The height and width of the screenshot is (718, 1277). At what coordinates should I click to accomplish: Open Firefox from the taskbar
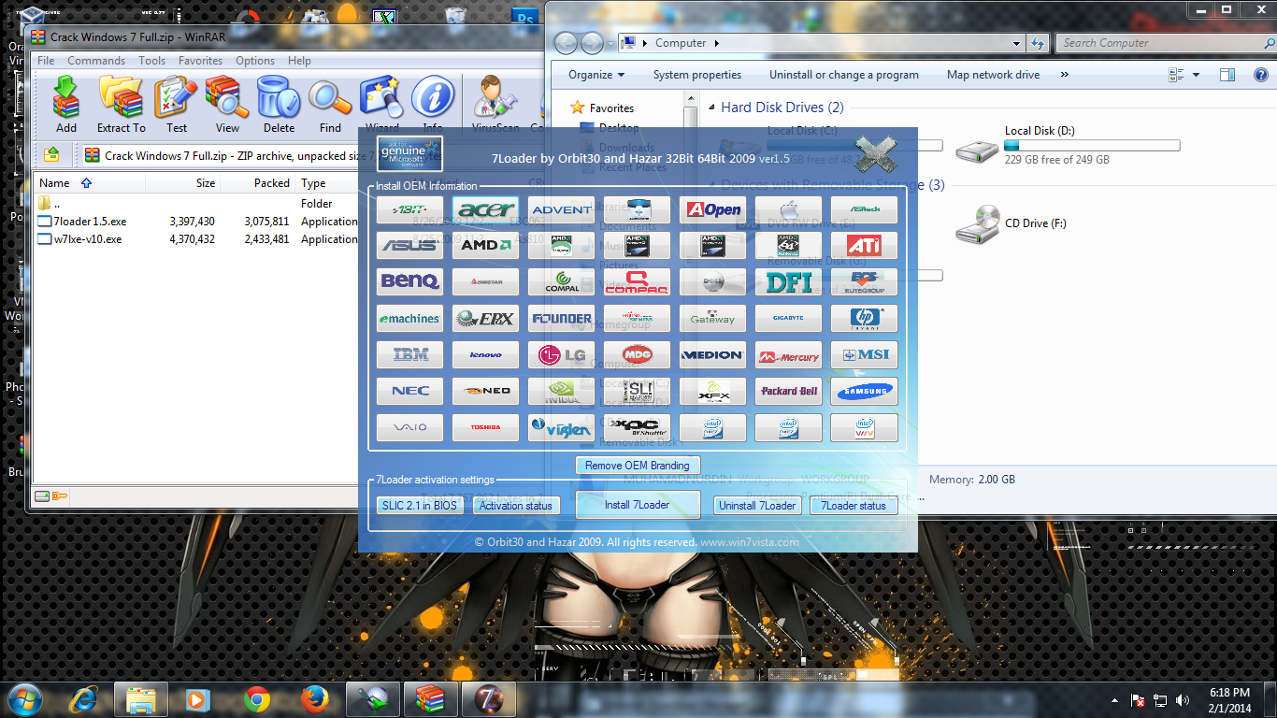315,698
